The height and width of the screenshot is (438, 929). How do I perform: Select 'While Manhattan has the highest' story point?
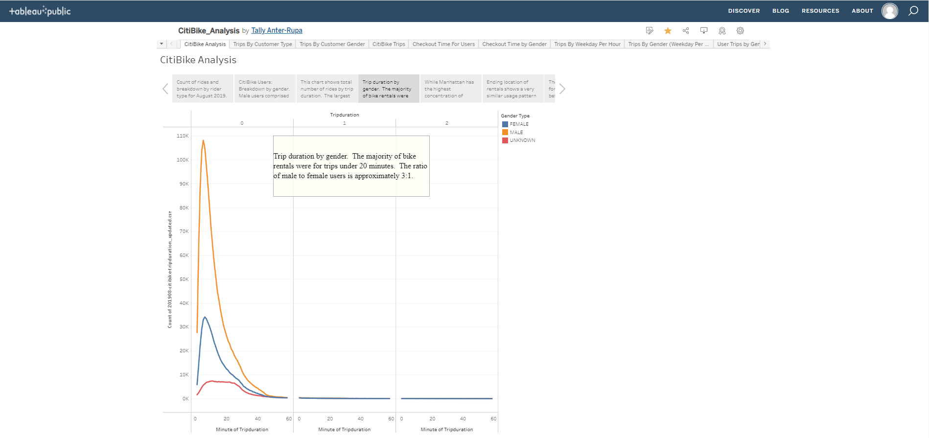[x=451, y=89]
